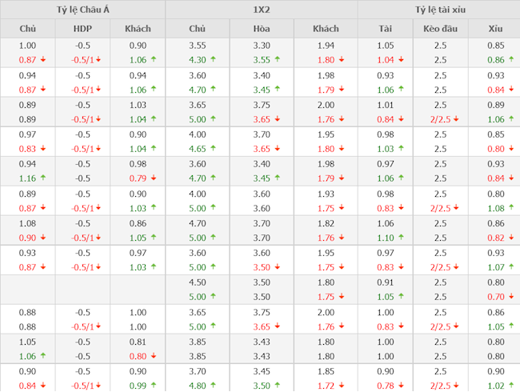
Task: Click the Kèo đầu column header
Action: coord(440,29)
